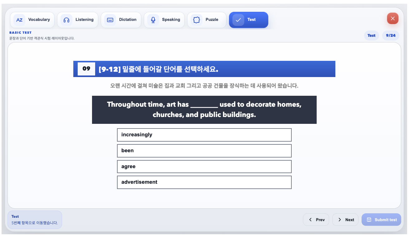Click the checkmark Test icon
This screenshot has height=238, width=409.
238,20
